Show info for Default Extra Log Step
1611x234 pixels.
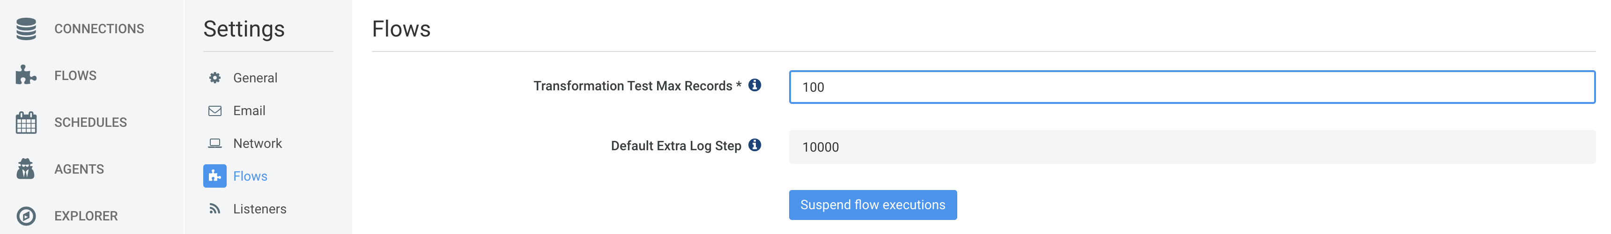(x=755, y=145)
